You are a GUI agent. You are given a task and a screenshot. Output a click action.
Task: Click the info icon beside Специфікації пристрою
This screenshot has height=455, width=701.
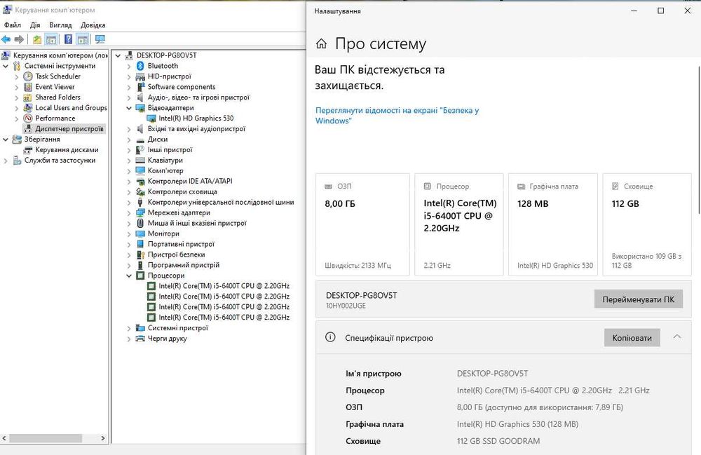330,337
